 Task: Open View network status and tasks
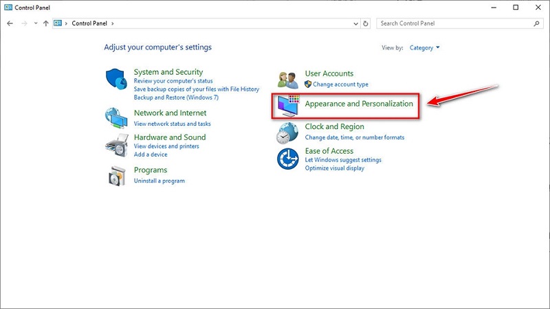pyautogui.click(x=172, y=124)
